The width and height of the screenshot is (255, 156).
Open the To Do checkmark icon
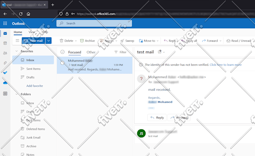5,73
